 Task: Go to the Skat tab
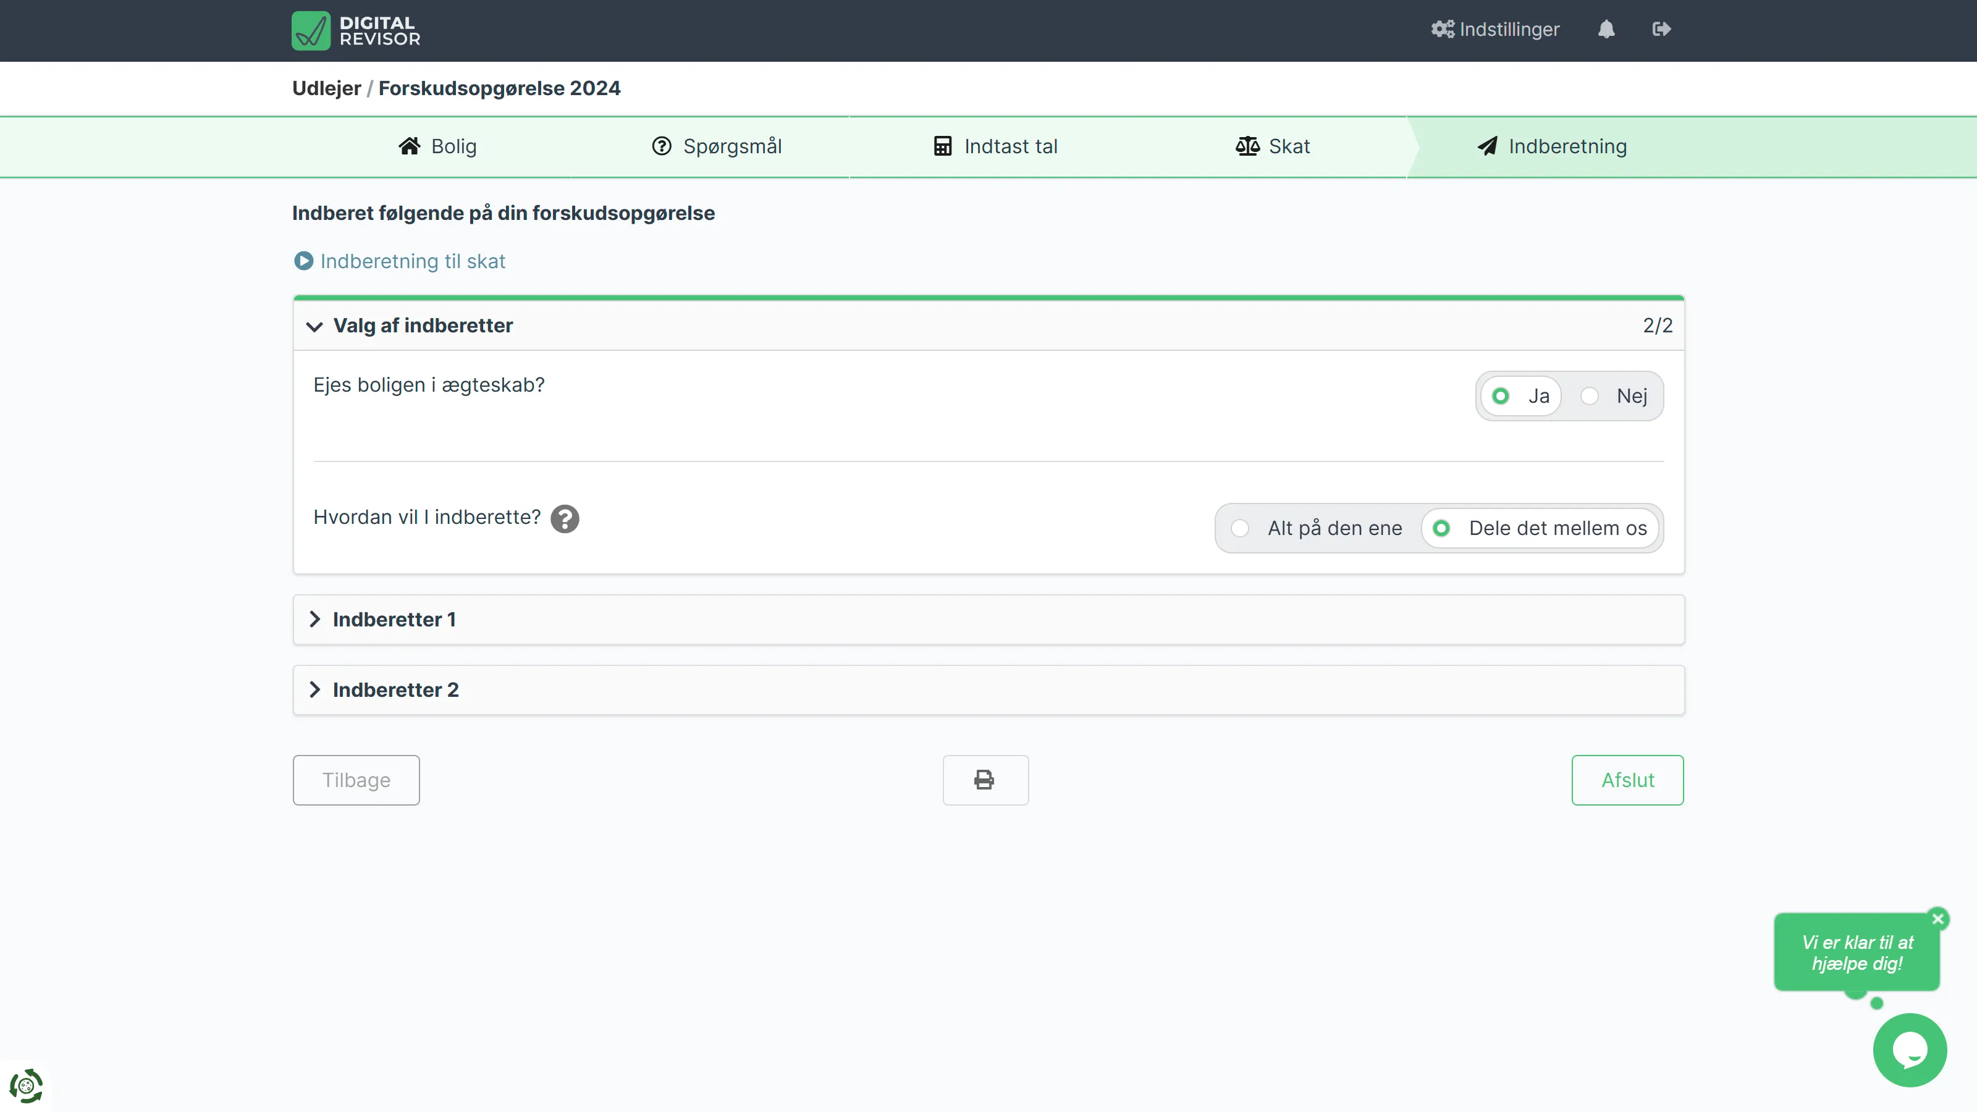pyautogui.click(x=1273, y=146)
